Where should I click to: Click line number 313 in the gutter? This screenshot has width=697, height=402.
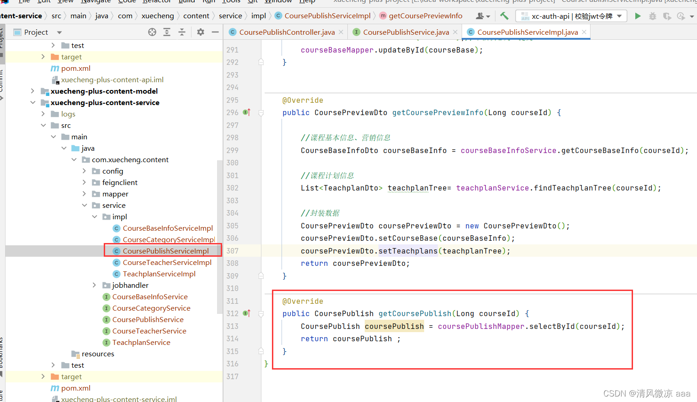(x=232, y=326)
